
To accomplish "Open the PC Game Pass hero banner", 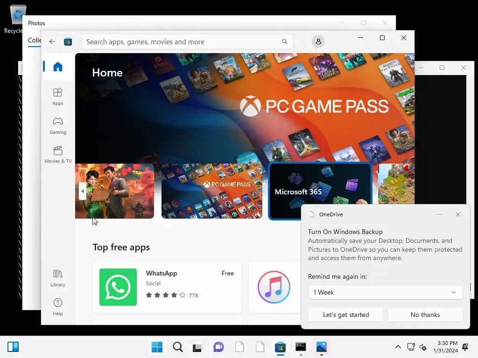I will tap(245, 107).
